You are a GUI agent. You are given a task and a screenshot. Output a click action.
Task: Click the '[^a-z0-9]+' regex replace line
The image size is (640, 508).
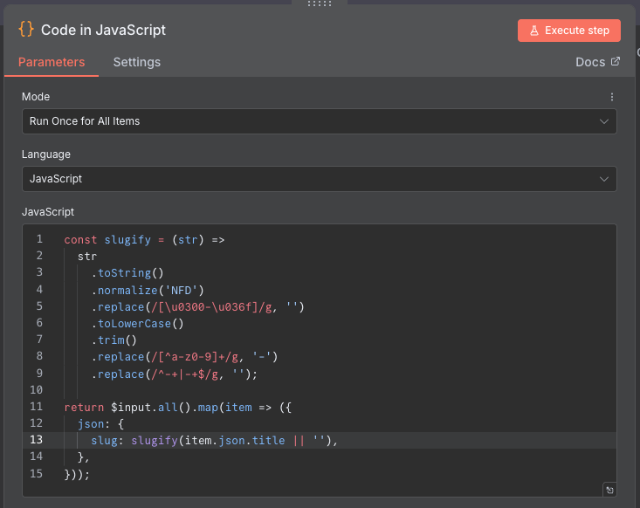point(184,357)
